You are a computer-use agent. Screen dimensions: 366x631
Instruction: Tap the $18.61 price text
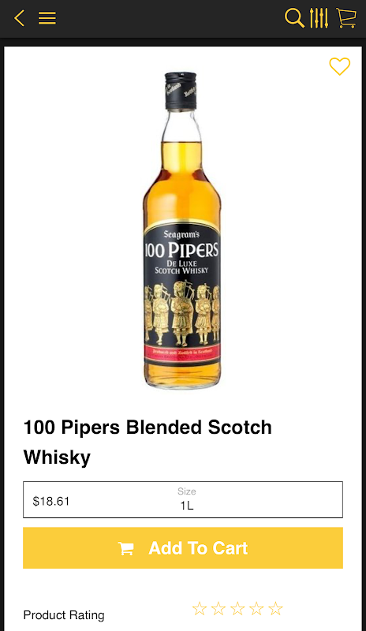[x=51, y=501]
